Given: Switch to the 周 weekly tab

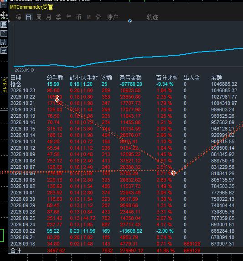Looking at the screenshot, I should coord(39,17).
